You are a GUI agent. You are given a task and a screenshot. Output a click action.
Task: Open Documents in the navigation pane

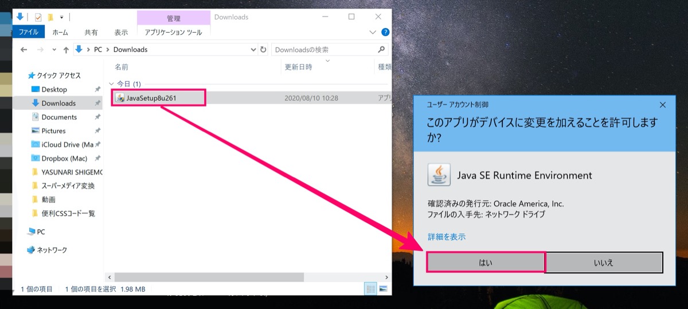(59, 117)
